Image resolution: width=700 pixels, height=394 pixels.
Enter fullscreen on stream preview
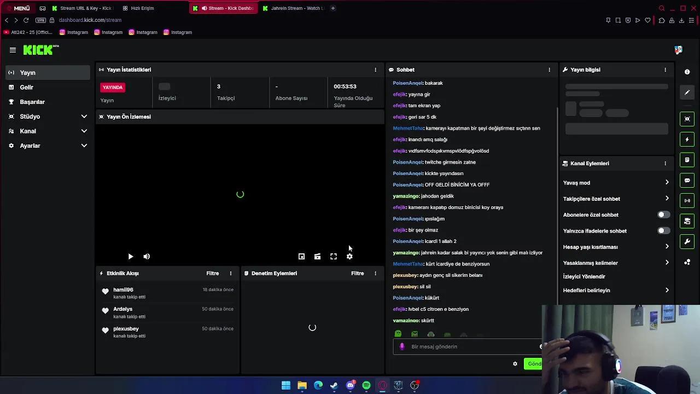click(x=334, y=256)
